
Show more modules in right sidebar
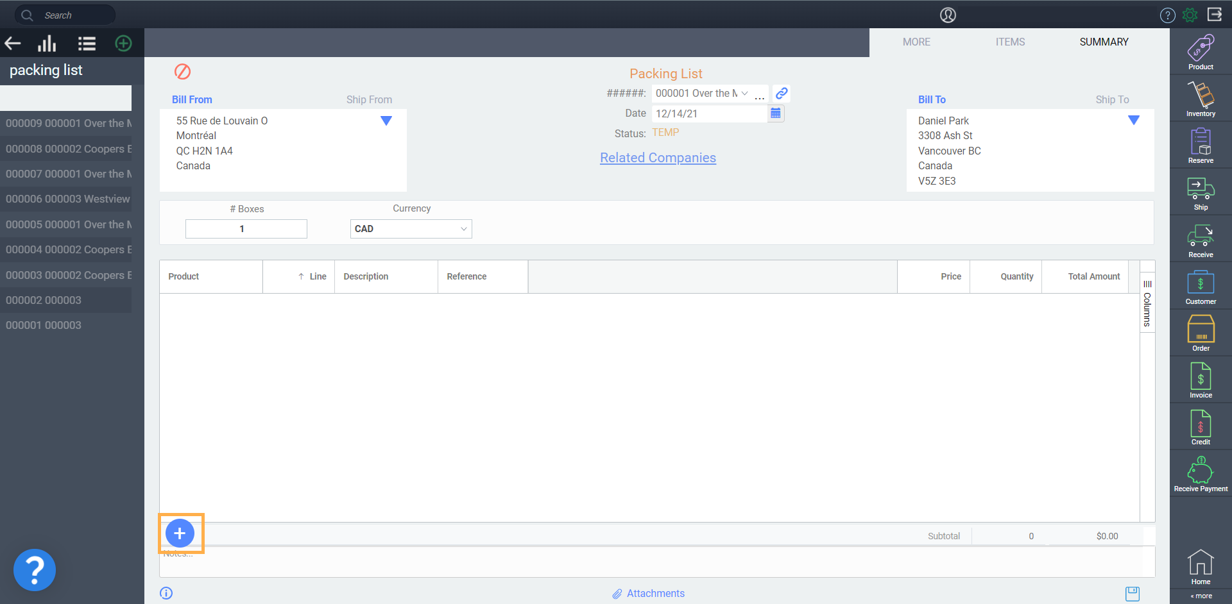1201,596
